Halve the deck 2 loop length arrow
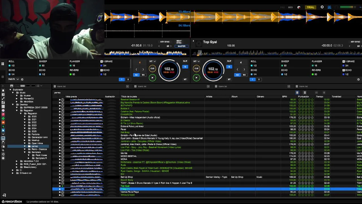362x204 pixels. click(x=237, y=69)
